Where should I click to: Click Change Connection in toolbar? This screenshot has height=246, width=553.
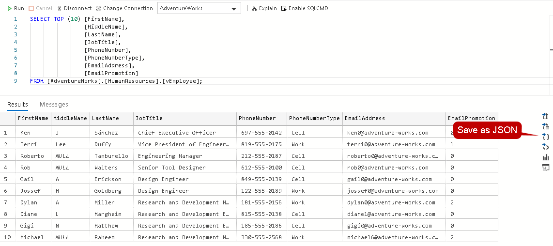(x=124, y=8)
